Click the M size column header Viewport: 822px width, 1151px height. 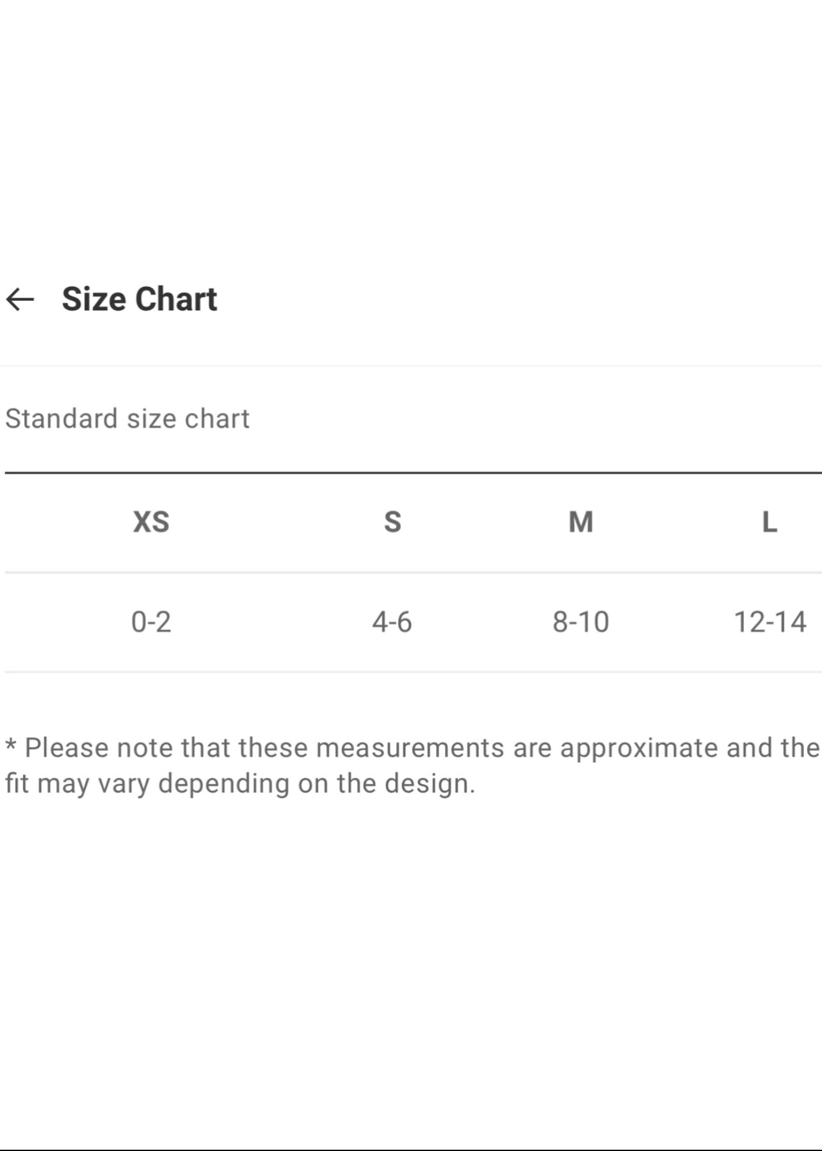pos(581,522)
